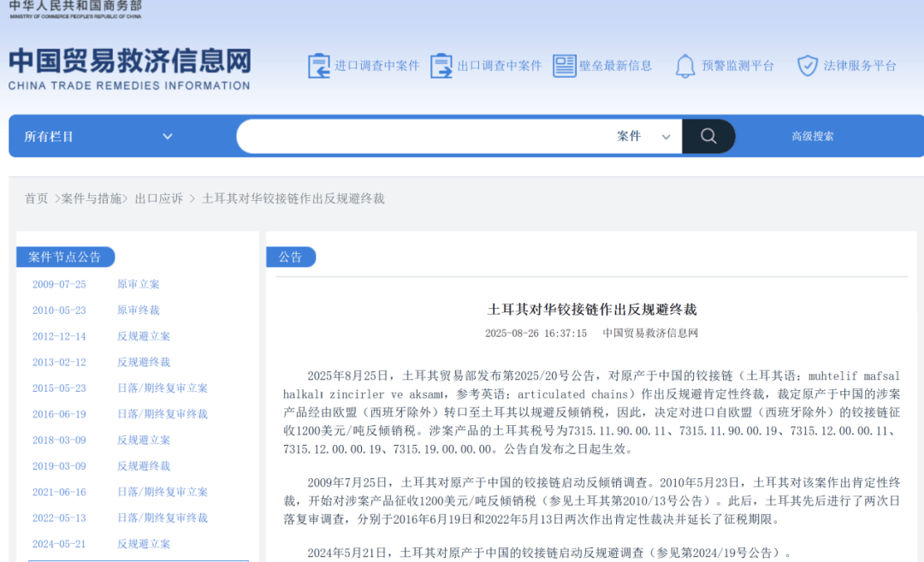Open 高级搜索 advanced search

(811, 135)
